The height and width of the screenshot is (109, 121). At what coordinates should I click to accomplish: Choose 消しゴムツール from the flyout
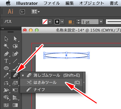click(51, 75)
